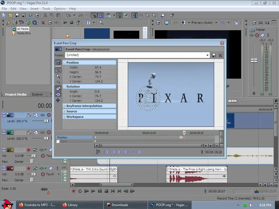The width and height of the screenshot is (279, 209).
Task: Select the Media Bins tree item
Action: pos(24,33)
